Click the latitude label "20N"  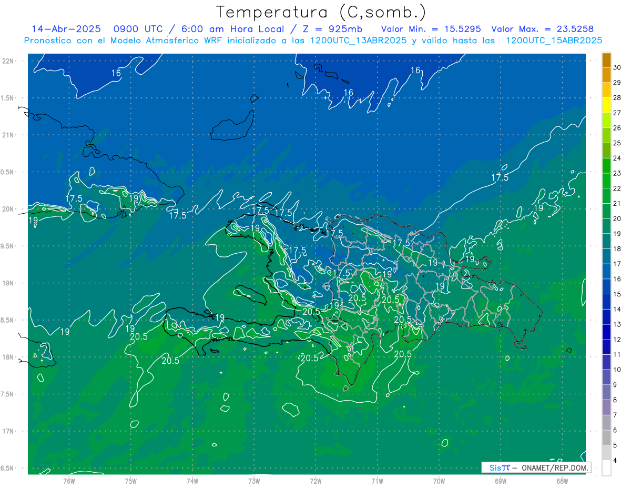[x=8, y=209]
